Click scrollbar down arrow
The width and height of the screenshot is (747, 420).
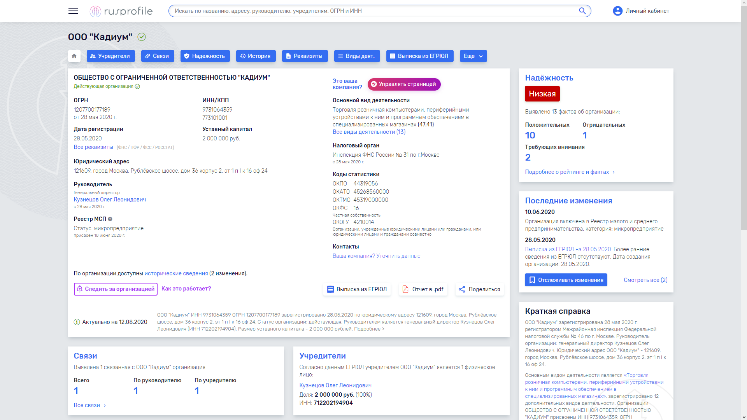tap(744, 417)
